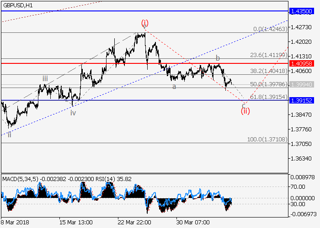Select the gray wave label iii

point(45,78)
